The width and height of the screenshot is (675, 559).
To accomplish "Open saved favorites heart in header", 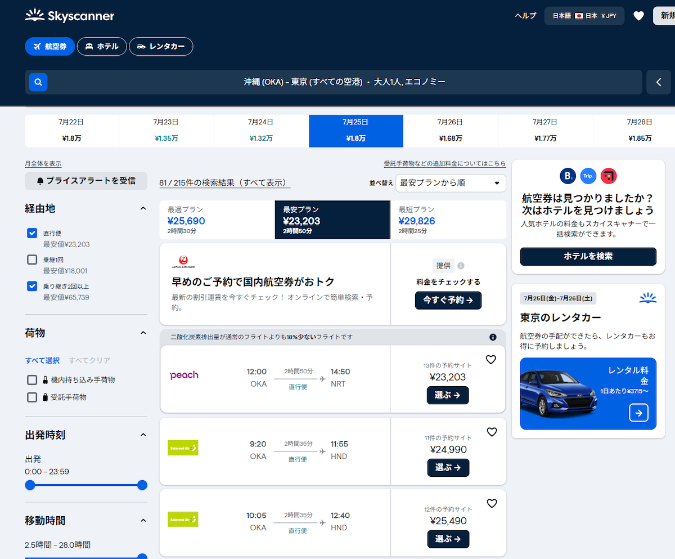I will (x=638, y=16).
